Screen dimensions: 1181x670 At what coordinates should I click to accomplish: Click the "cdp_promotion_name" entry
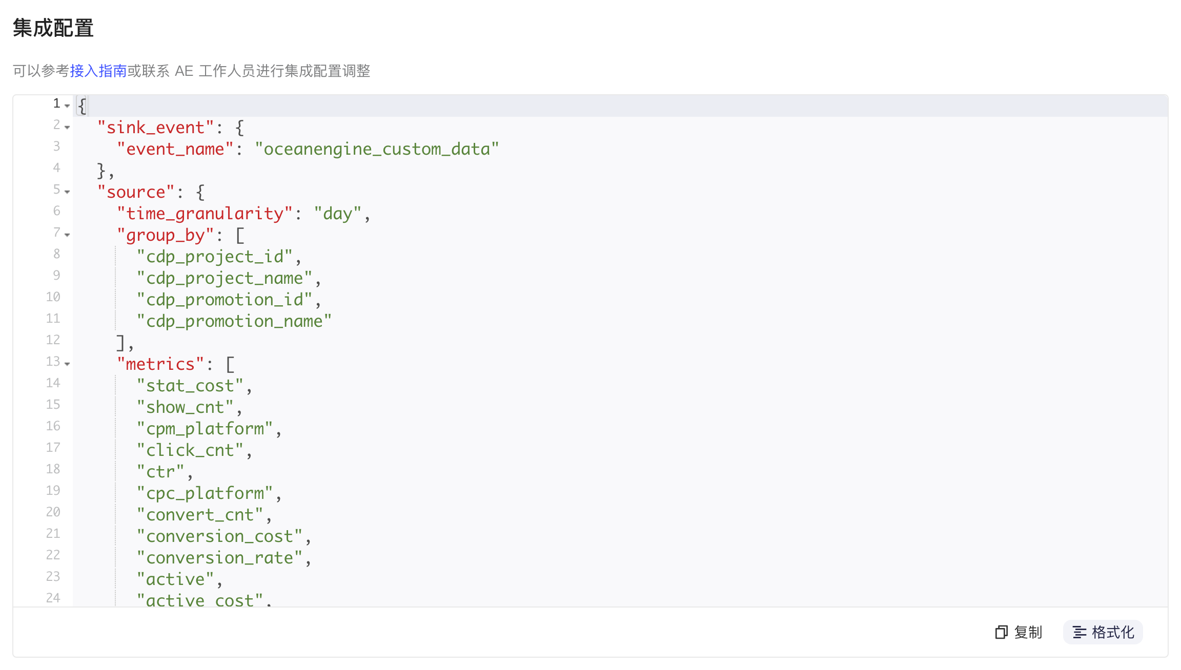[x=234, y=321]
